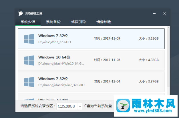Image resolution: width=179 pixels, height=118 pixels.
Task: Close the U灵装机工具 window
Action: pyautogui.click(x=164, y=14)
